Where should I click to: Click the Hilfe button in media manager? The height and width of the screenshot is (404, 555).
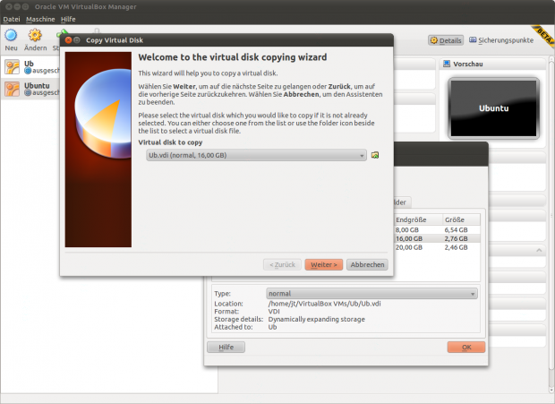pos(226,347)
